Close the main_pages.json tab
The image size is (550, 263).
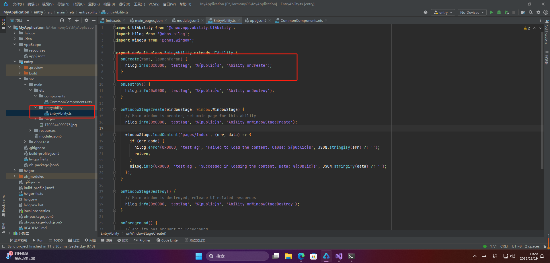[166, 20]
